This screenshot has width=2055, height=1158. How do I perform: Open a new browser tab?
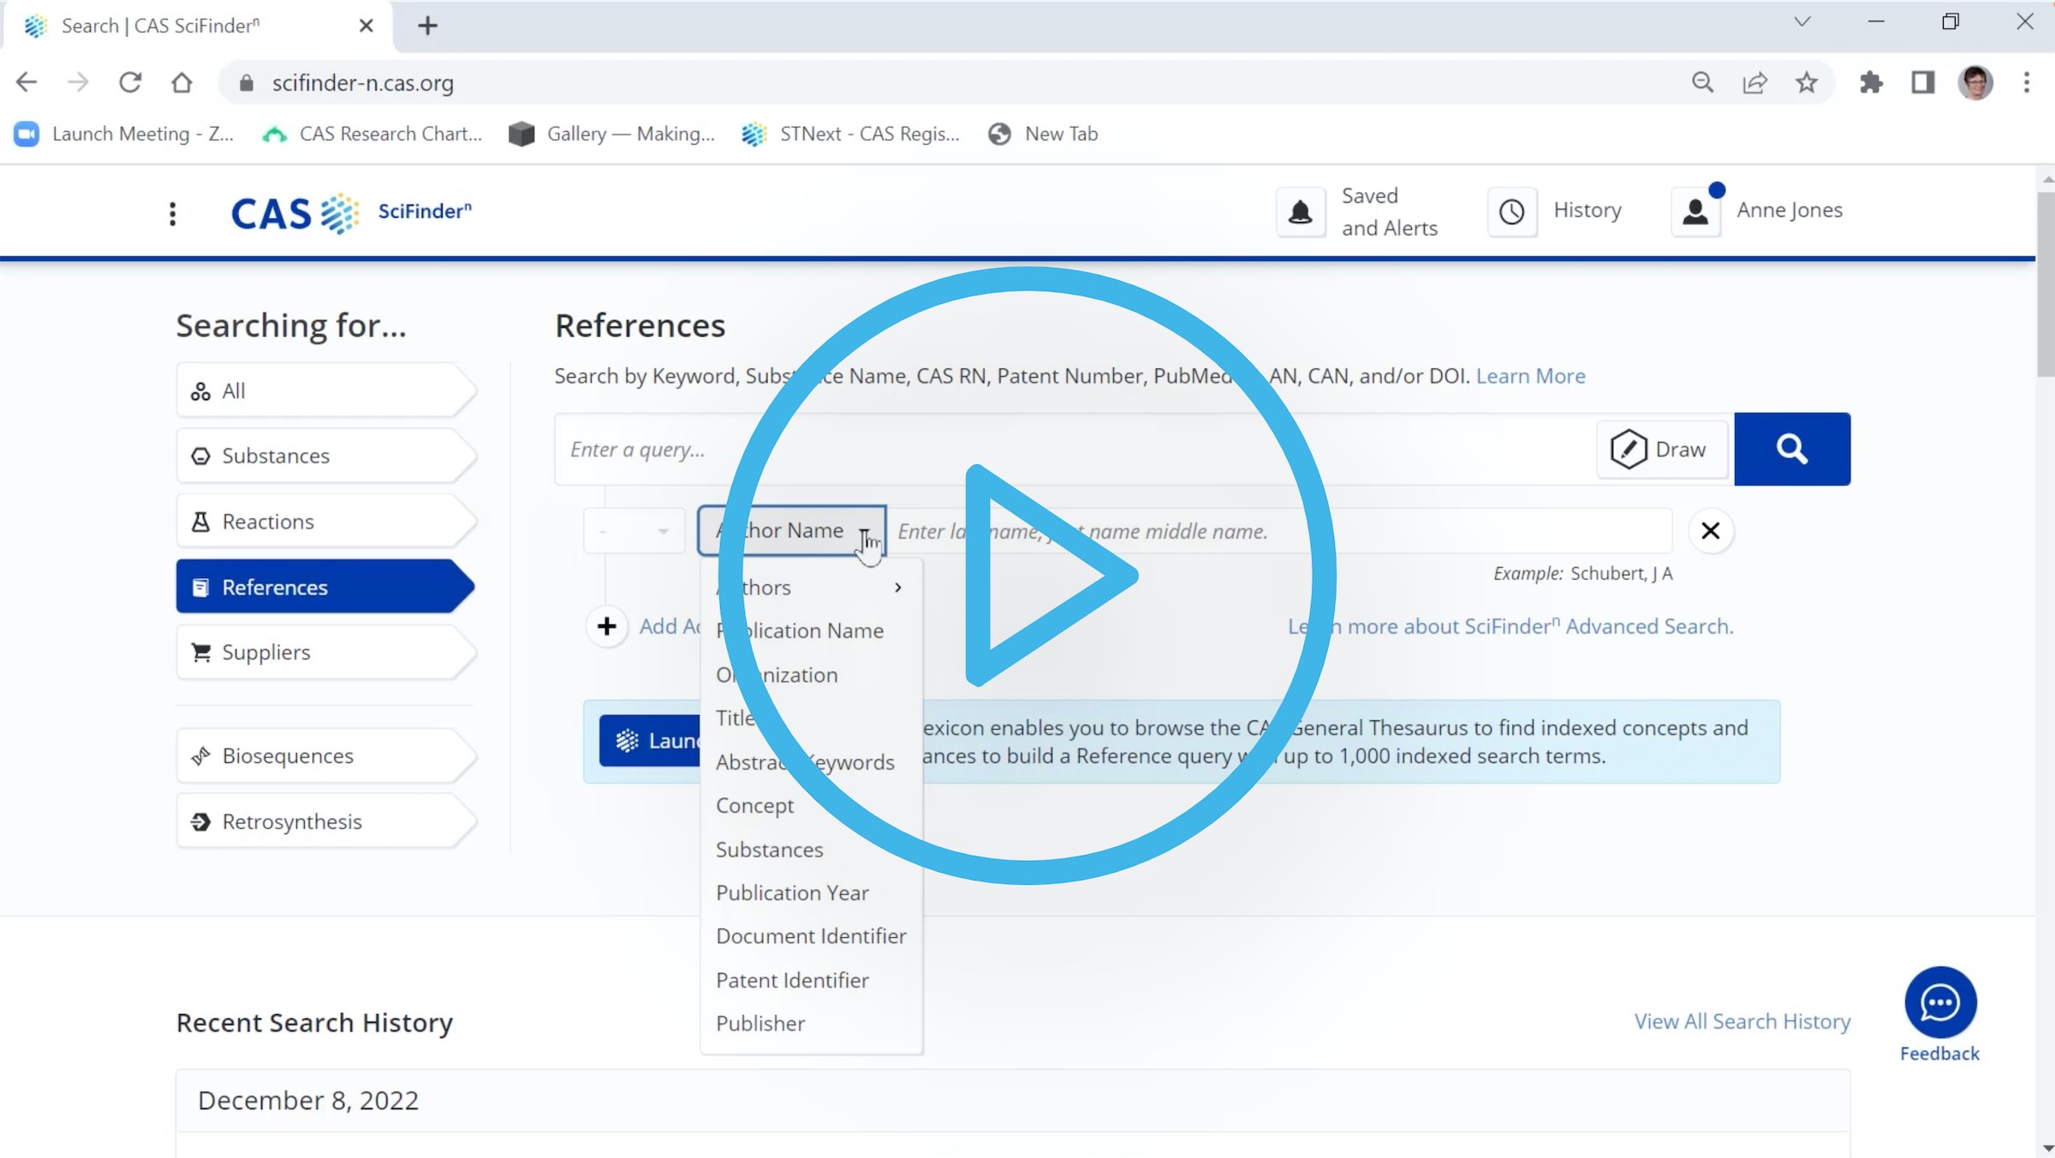pyautogui.click(x=427, y=26)
